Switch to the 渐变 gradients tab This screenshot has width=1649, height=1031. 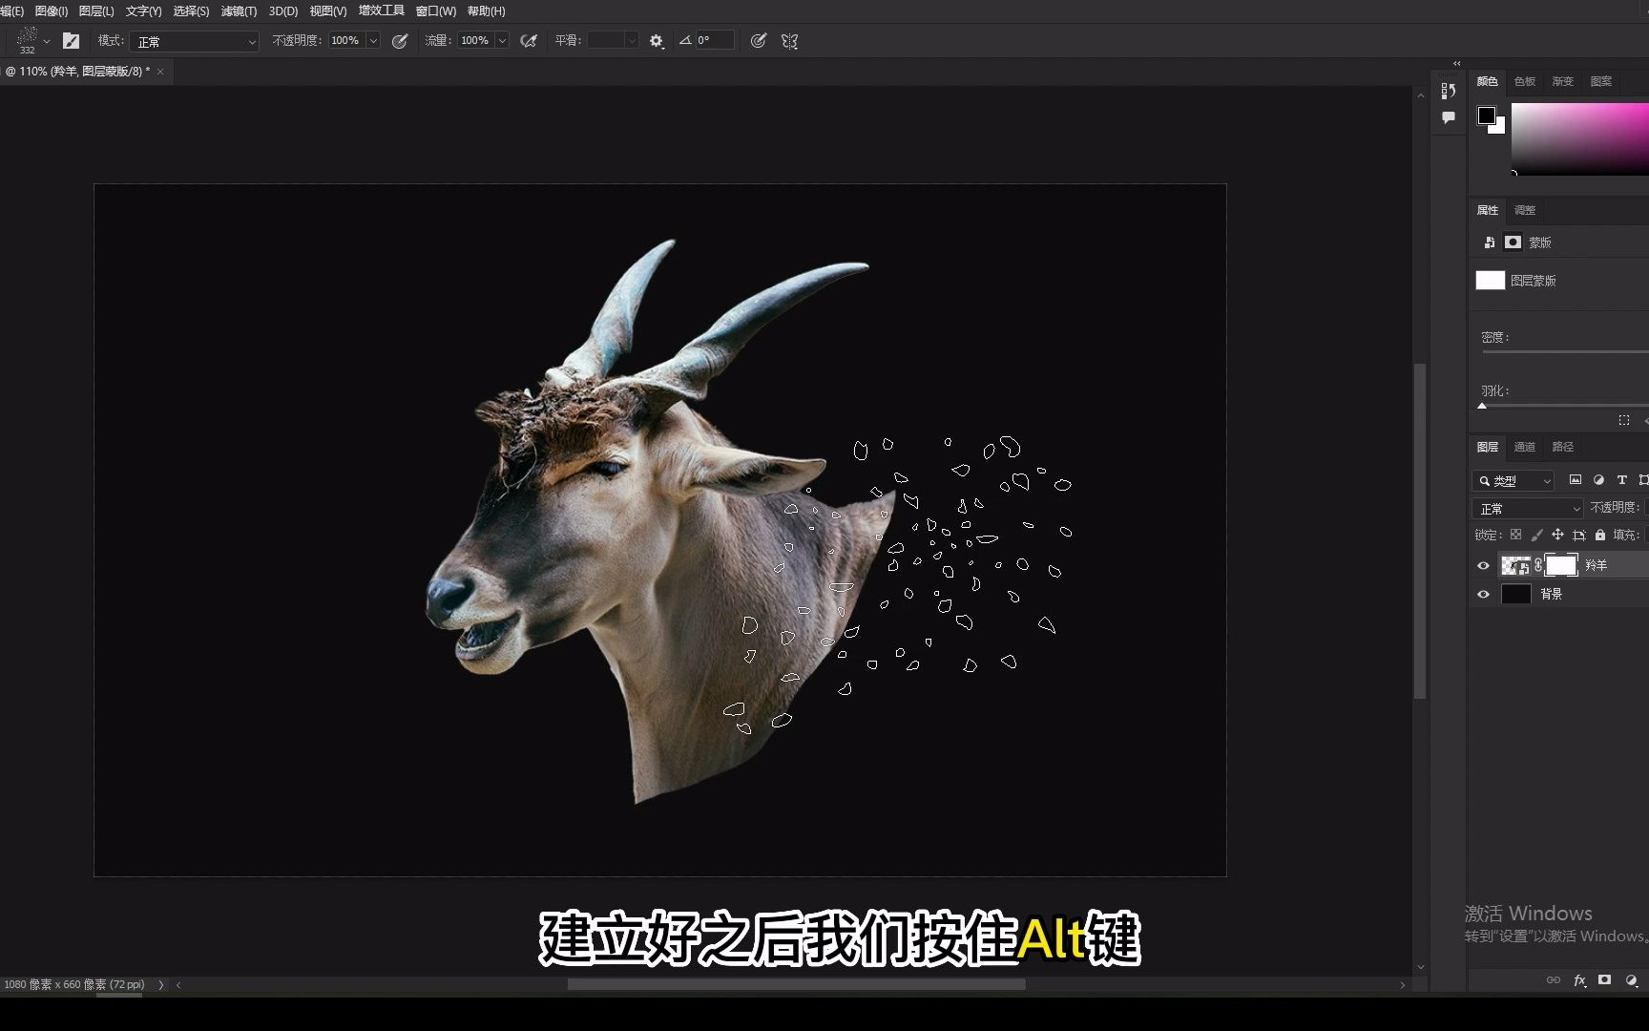click(x=1563, y=82)
